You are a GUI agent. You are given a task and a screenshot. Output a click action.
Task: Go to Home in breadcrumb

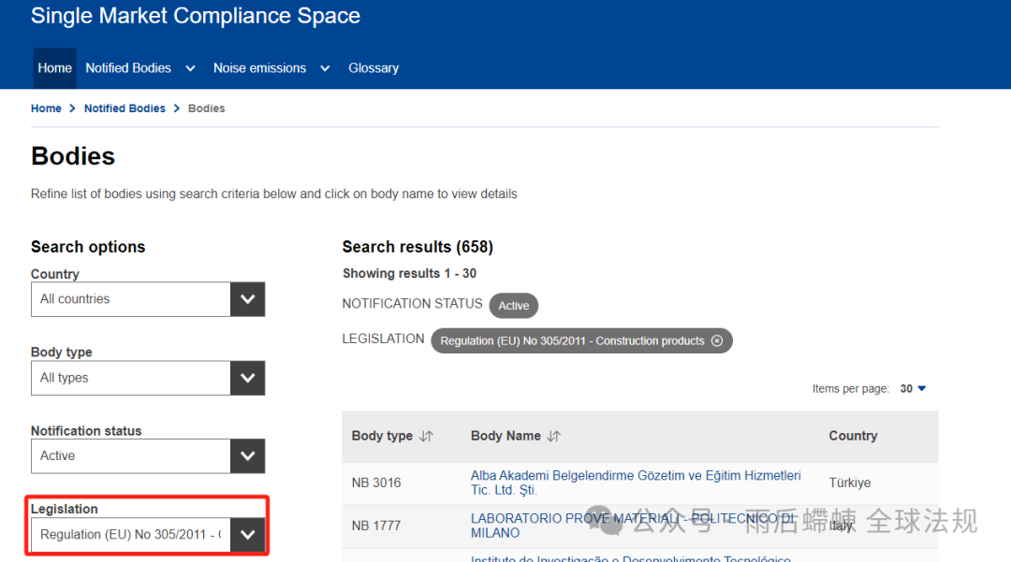(46, 108)
